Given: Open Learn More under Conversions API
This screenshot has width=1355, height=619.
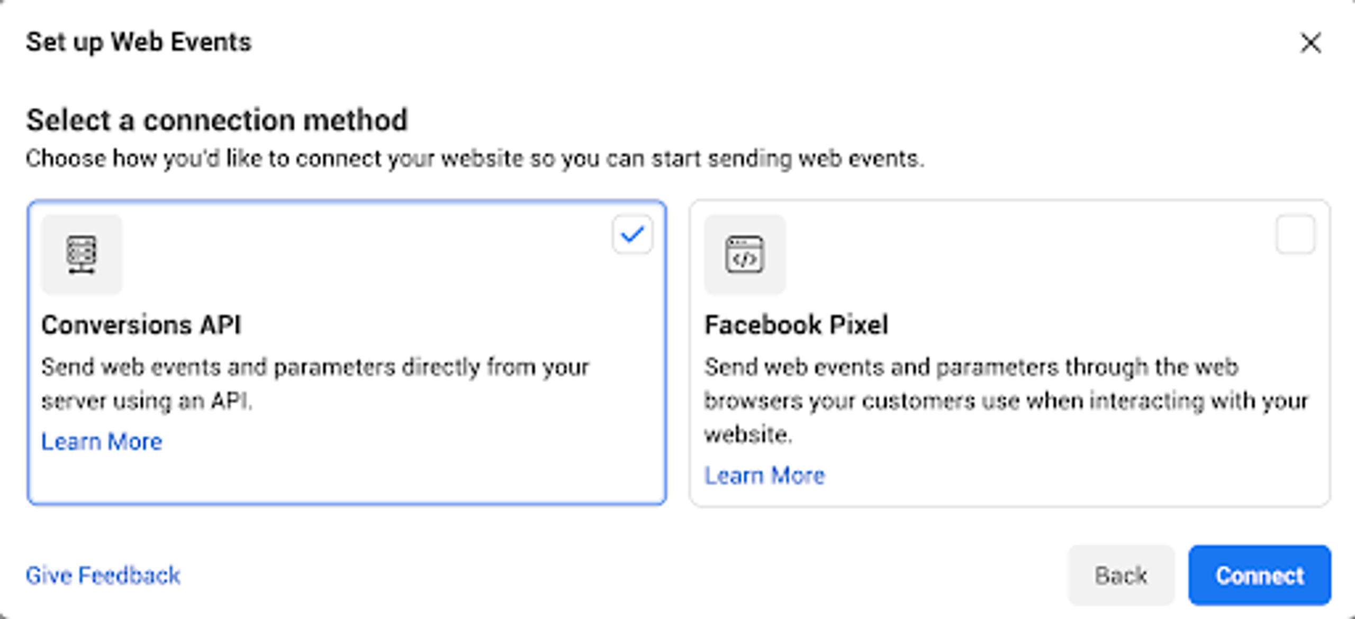Looking at the screenshot, I should (x=102, y=442).
